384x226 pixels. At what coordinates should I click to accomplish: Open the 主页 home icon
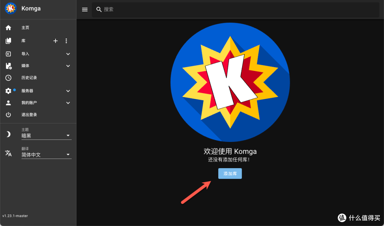[8, 28]
